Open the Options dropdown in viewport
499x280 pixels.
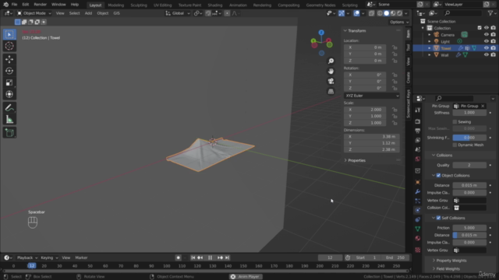[399, 22]
